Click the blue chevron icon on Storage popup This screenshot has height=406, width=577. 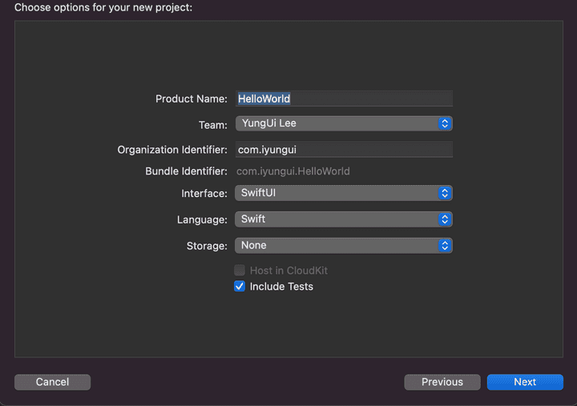(446, 246)
